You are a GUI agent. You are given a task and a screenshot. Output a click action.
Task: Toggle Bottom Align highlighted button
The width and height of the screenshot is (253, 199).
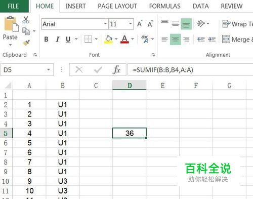[186, 24]
